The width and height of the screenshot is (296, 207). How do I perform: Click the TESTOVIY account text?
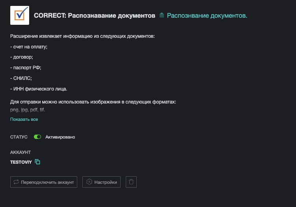tap(21, 162)
